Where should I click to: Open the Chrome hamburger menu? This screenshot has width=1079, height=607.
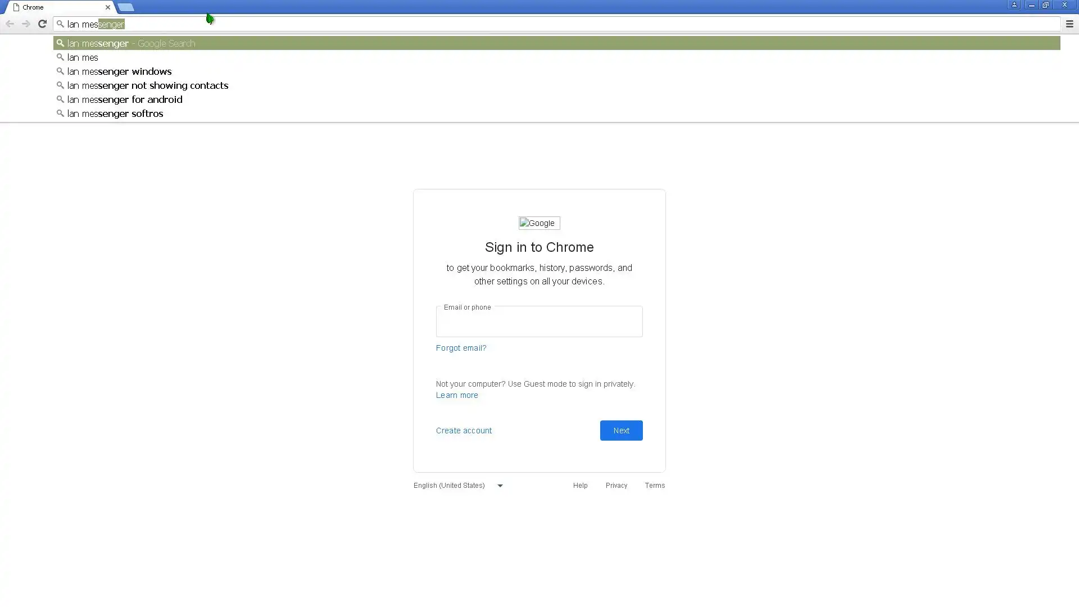coord(1069,24)
